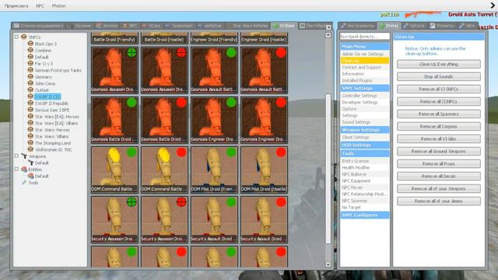The height and width of the screenshot is (280, 498).
Task: Click Stop all Sounds button
Action: click(x=439, y=76)
